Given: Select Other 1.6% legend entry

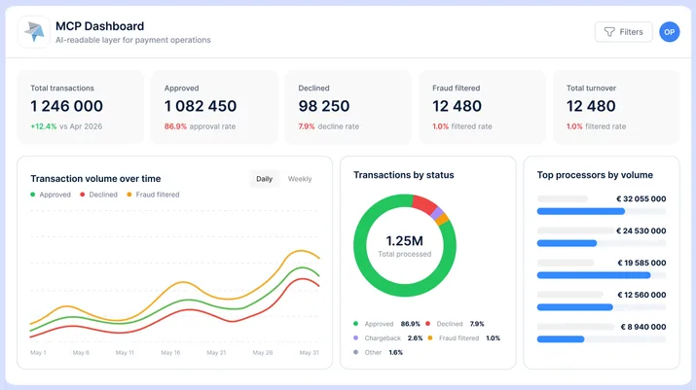Looking at the screenshot, I should (x=379, y=352).
